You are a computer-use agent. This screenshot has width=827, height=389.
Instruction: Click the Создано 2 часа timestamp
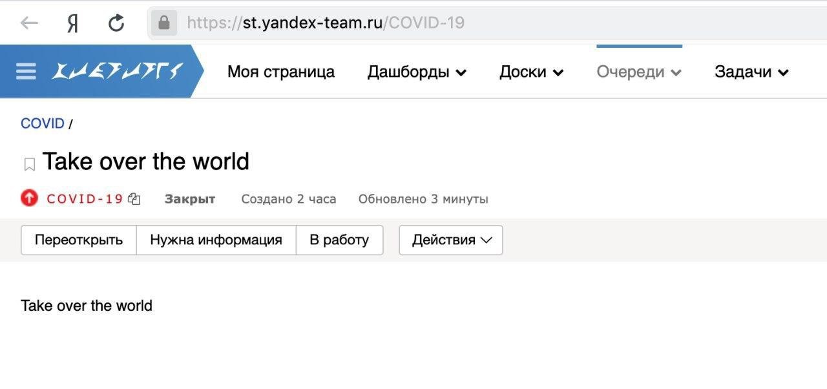pyautogui.click(x=289, y=199)
